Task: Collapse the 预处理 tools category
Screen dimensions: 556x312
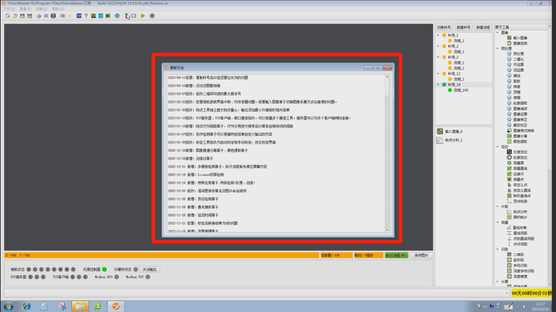Action: (x=497, y=48)
